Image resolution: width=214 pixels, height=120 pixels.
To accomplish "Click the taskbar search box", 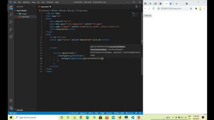I will 36,117.
